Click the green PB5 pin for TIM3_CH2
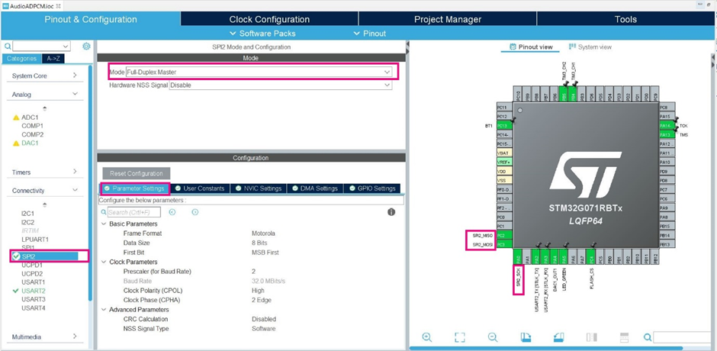This screenshot has height=351, width=717. (564, 93)
